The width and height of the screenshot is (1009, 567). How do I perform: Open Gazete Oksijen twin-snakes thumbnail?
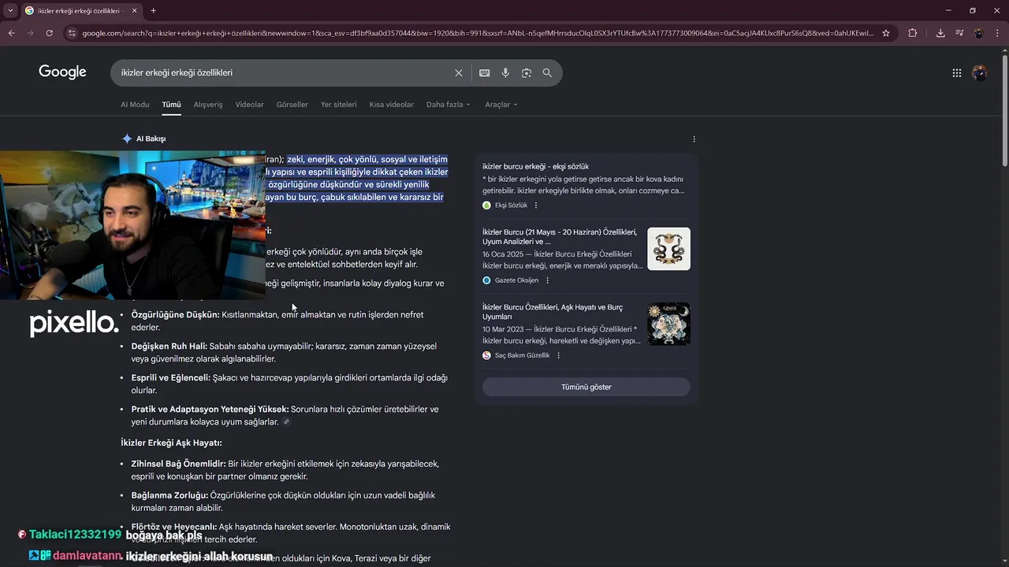[668, 249]
